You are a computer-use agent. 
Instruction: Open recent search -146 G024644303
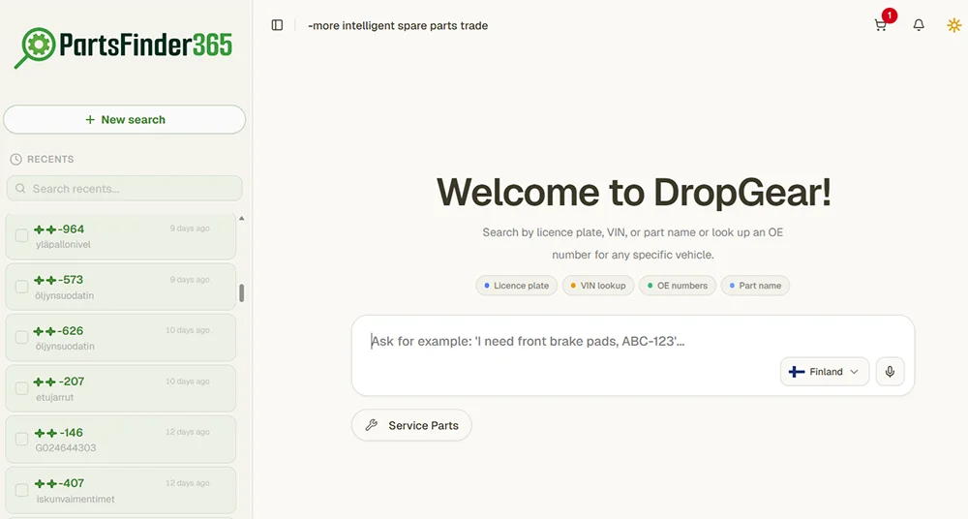click(x=121, y=440)
